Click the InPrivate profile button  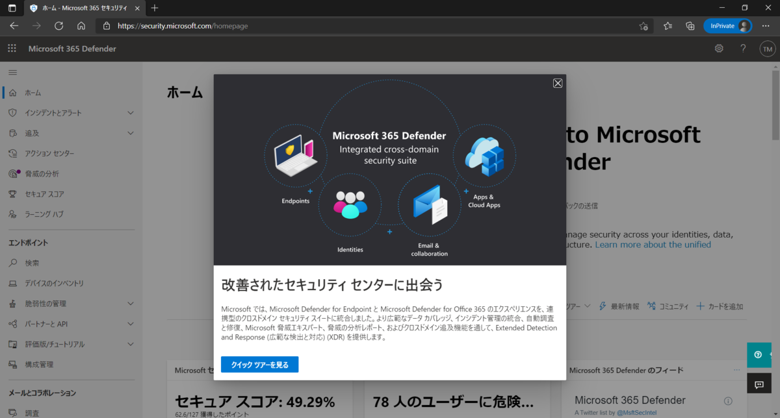click(727, 26)
